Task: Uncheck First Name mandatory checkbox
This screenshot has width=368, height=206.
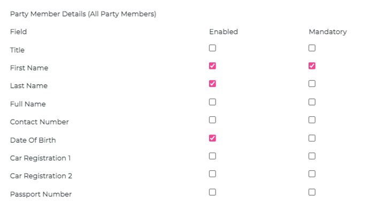Action: pyautogui.click(x=312, y=66)
